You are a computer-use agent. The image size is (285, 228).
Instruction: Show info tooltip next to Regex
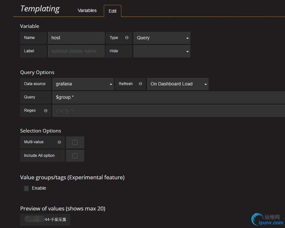pyautogui.click(x=46, y=110)
